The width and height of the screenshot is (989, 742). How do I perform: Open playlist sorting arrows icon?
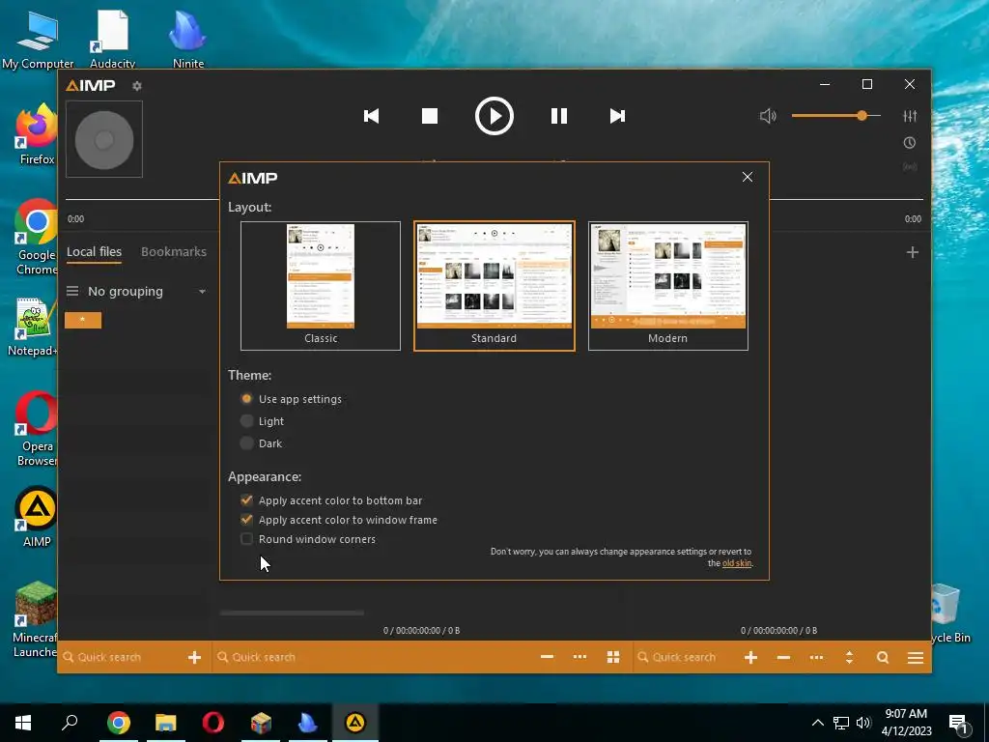(849, 657)
